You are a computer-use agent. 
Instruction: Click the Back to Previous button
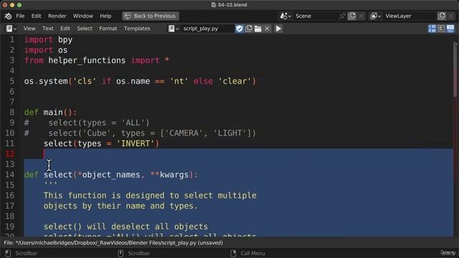(x=150, y=16)
